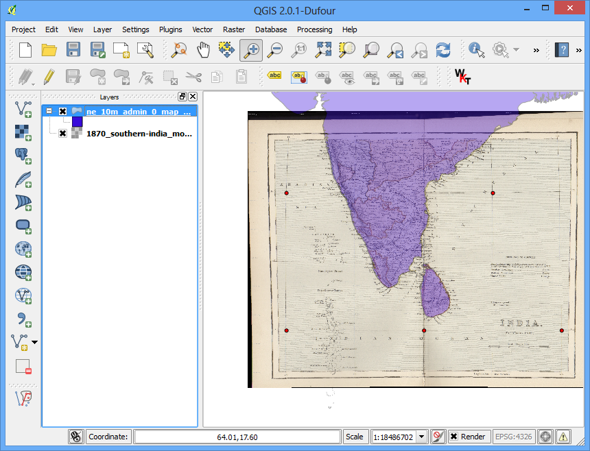
Task: Open the Project menu
Action: pyautogui.click(x=23, y=29)
